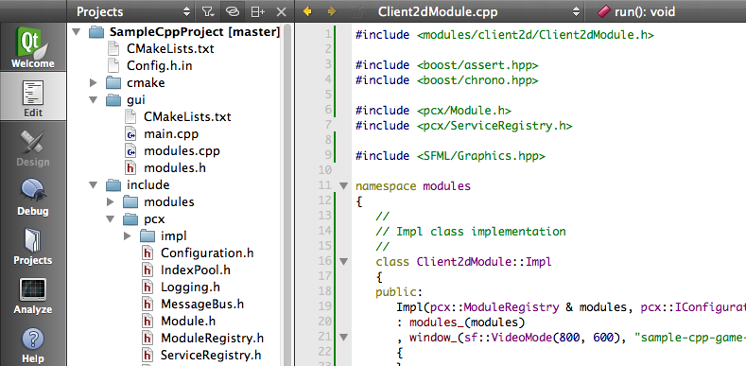Select MessageBus.h header file
Screen dimensions: 746x366
pos(202,304)
